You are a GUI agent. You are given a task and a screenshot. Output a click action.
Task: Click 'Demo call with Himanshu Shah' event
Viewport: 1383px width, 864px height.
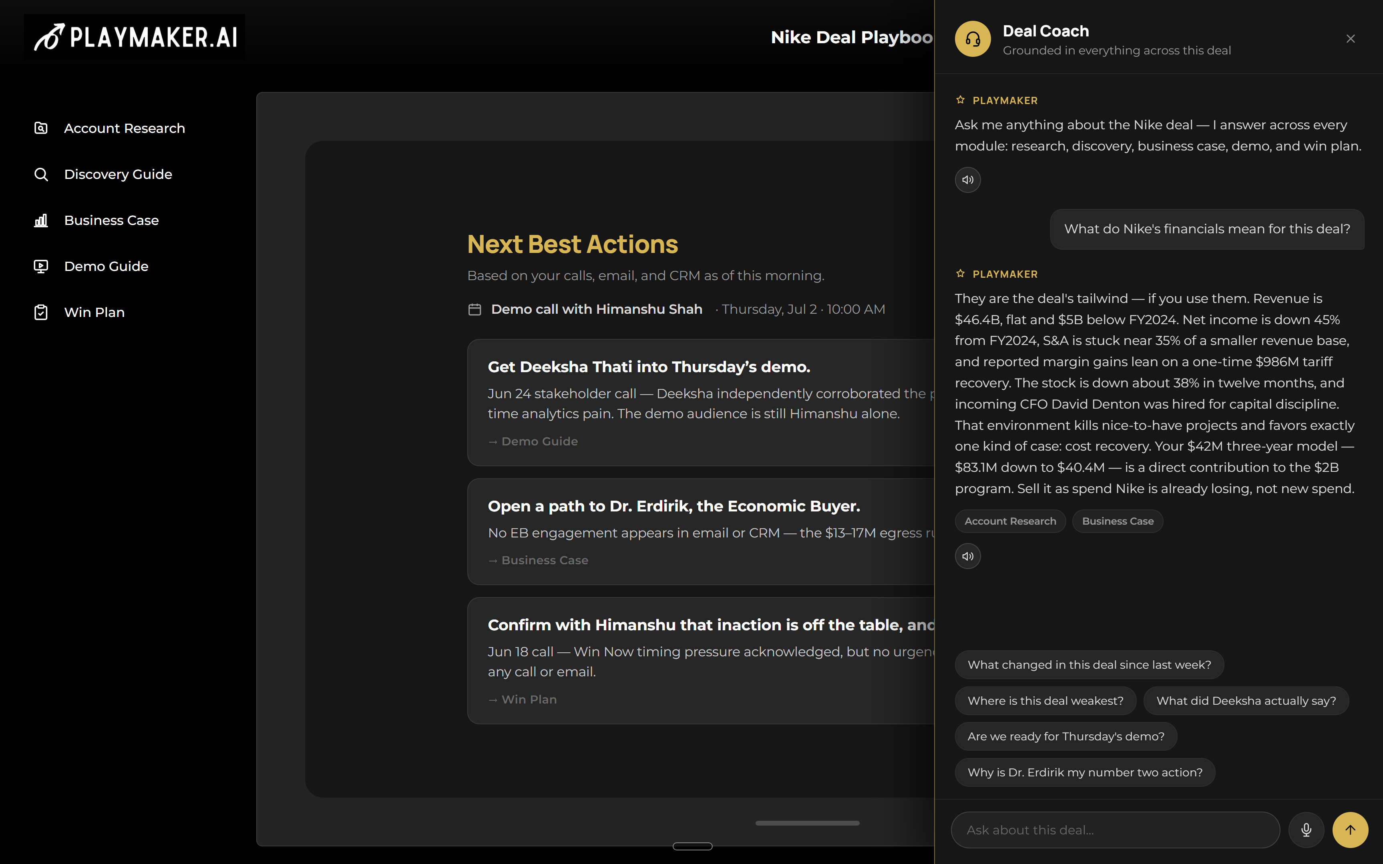click(596, 309)
